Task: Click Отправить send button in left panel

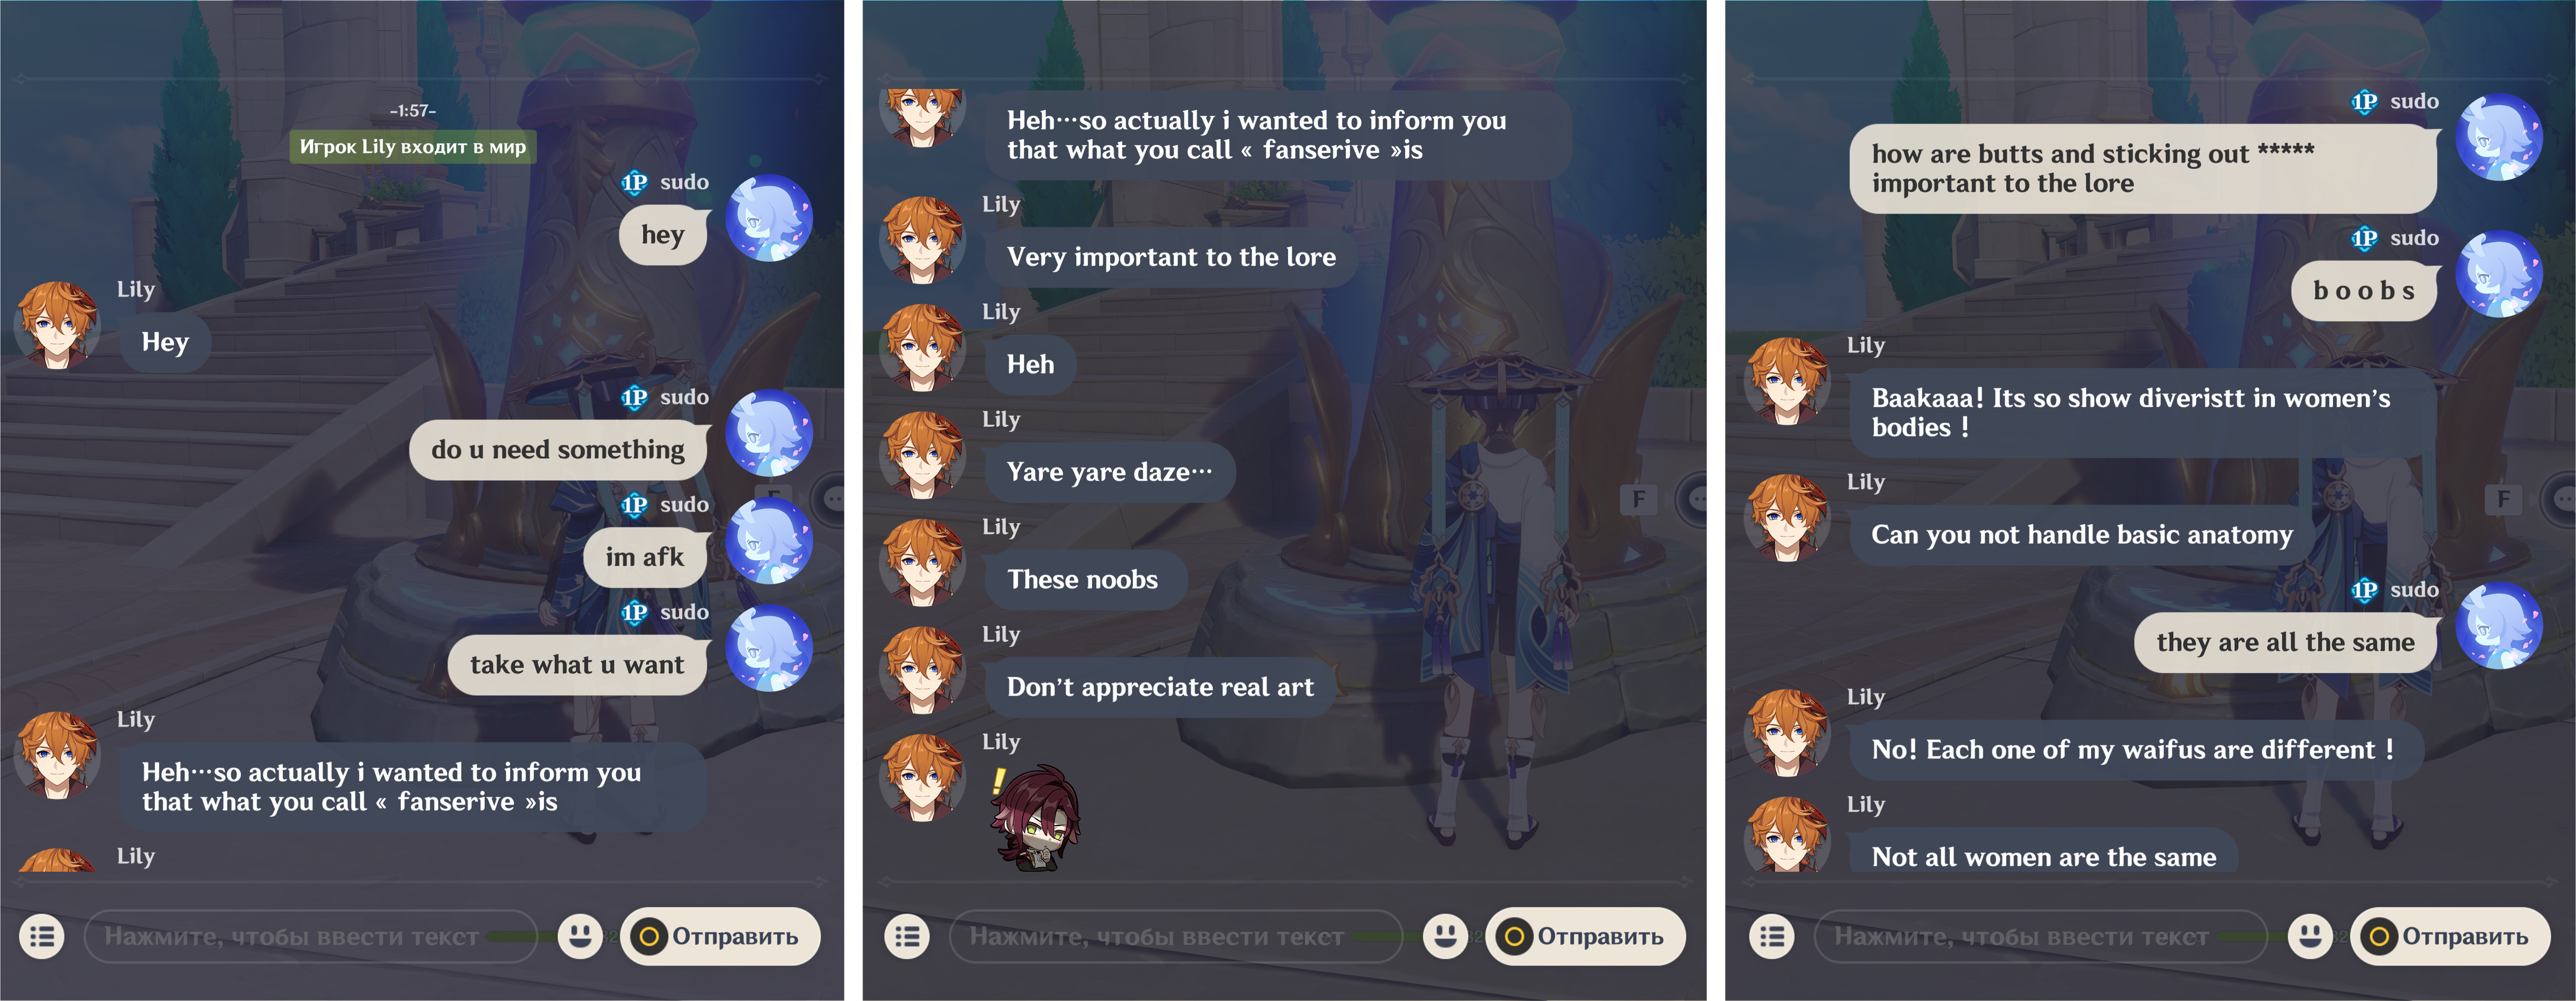Action: (x=720, y=936)
